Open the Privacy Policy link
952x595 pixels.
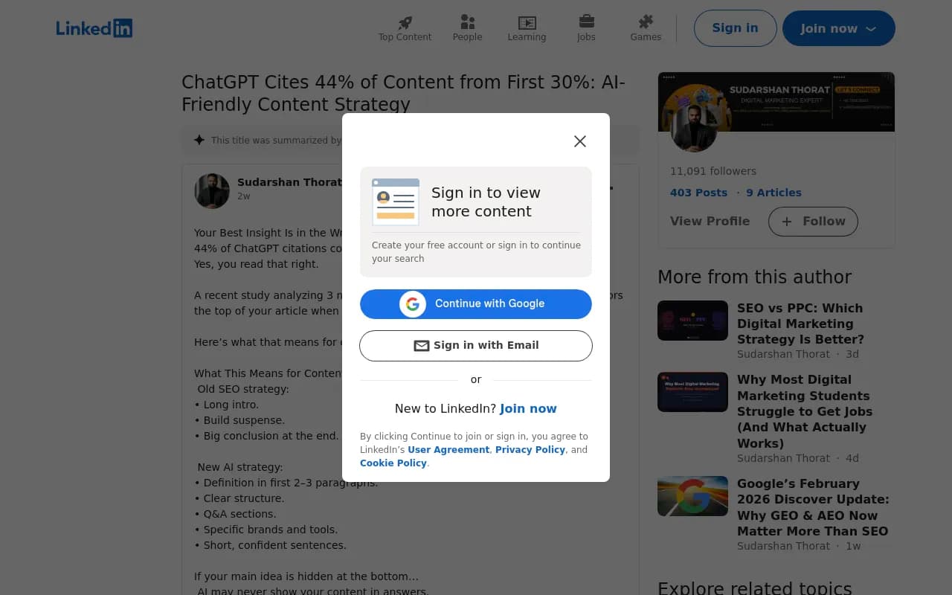pyautogui.click(x=530, y=450)
